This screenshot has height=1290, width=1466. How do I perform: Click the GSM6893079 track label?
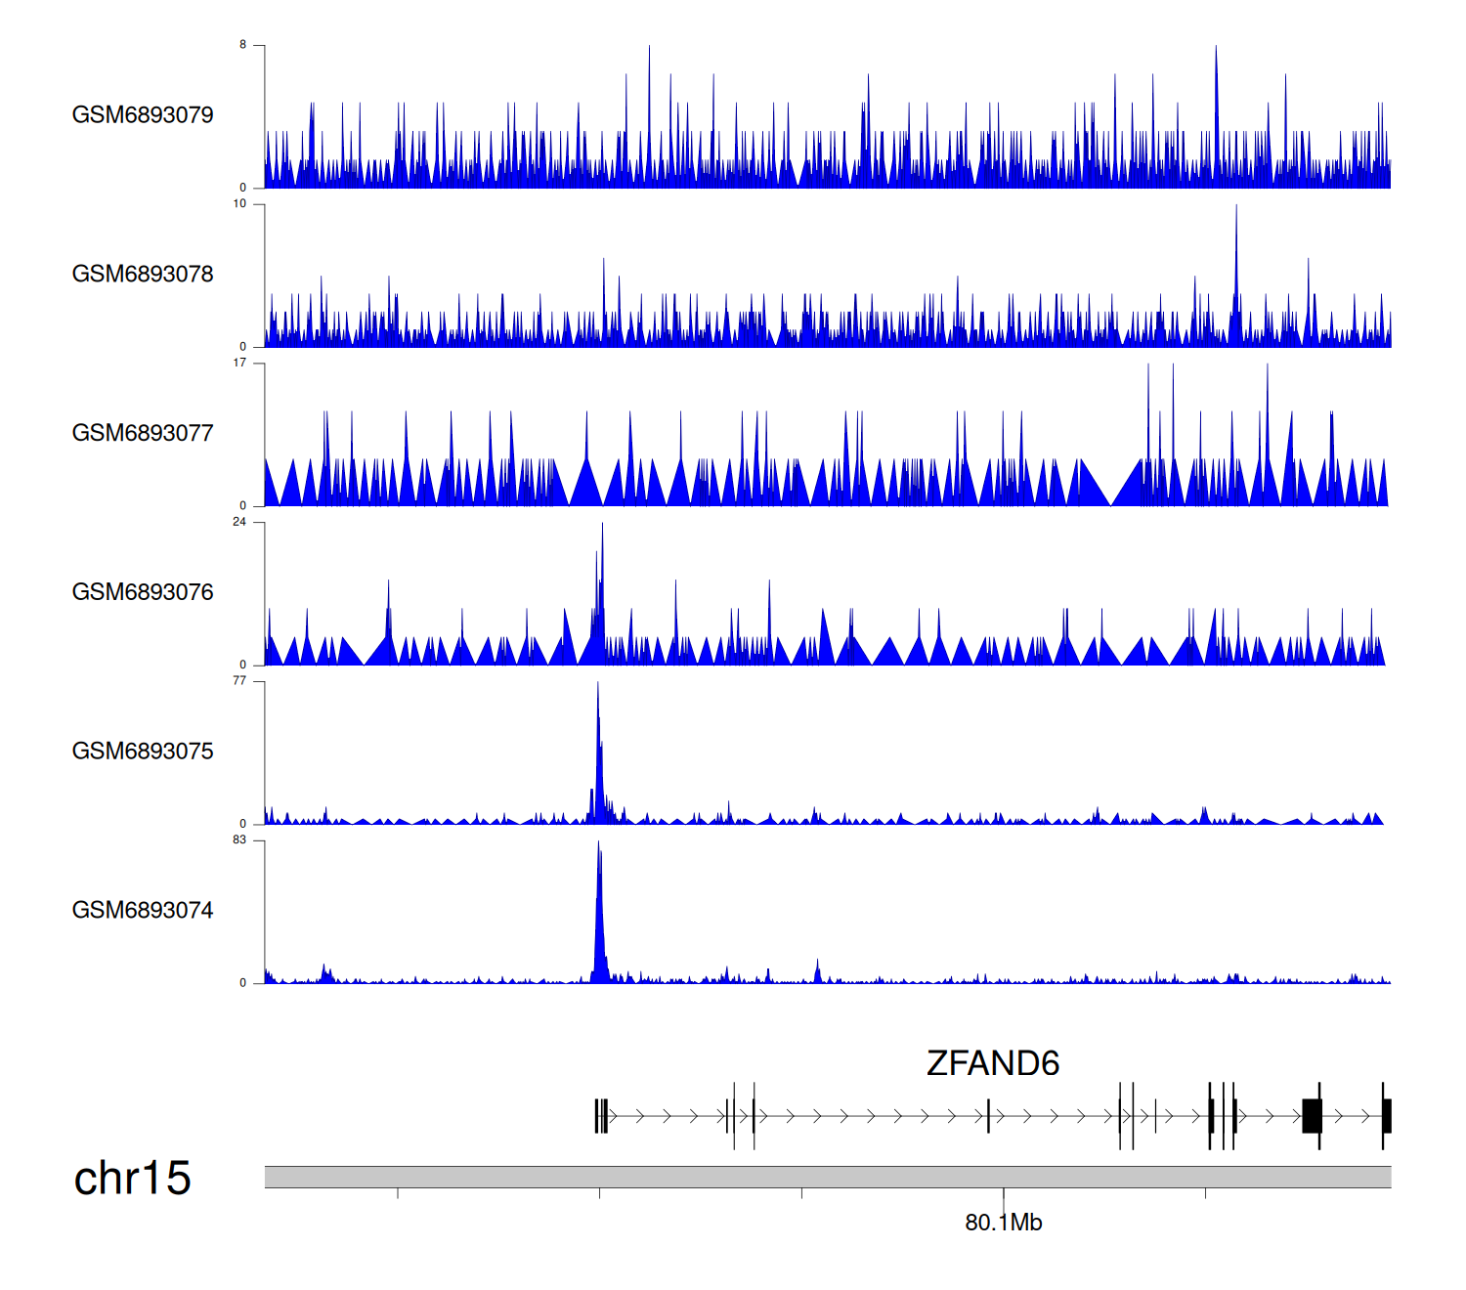tap(143, 115)
